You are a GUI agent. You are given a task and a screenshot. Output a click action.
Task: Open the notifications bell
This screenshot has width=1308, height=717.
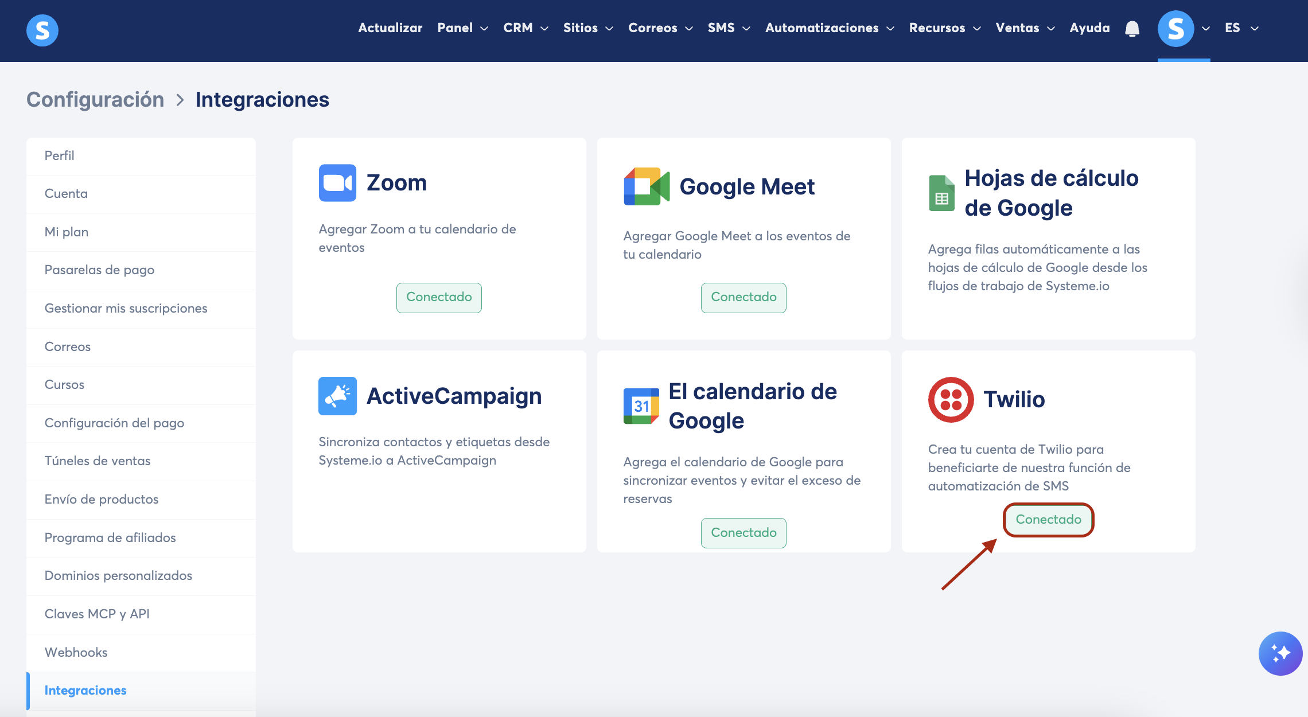point(1132,29)
